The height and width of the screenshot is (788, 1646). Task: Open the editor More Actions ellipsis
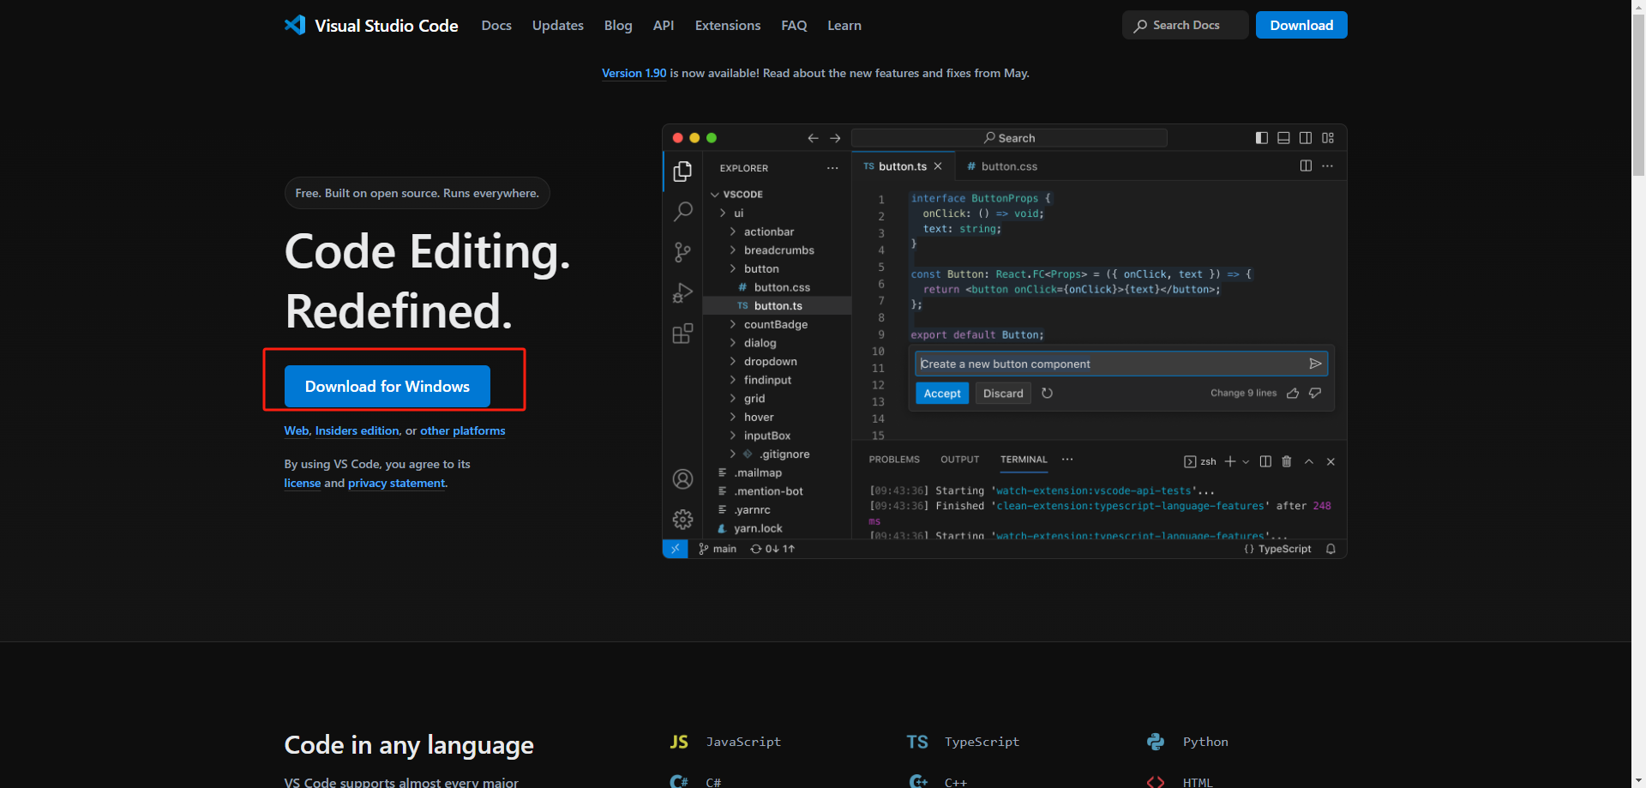coord(1328,165)
